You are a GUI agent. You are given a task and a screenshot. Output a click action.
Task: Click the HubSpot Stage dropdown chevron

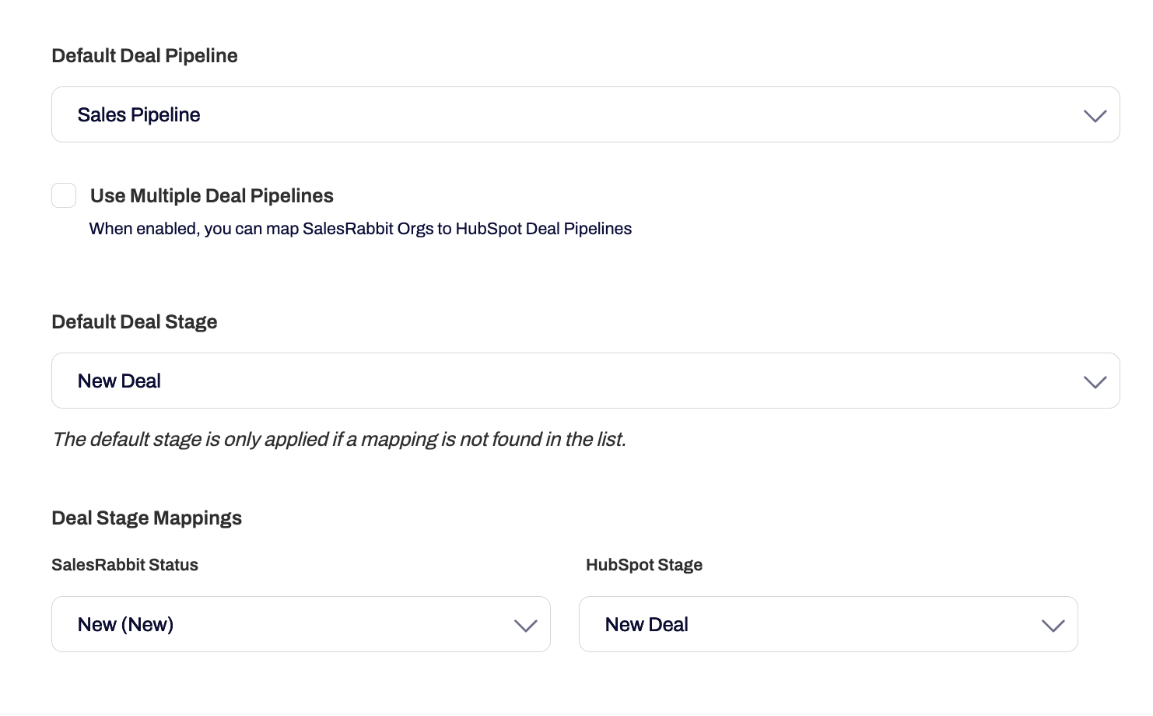pos(1053,624)
